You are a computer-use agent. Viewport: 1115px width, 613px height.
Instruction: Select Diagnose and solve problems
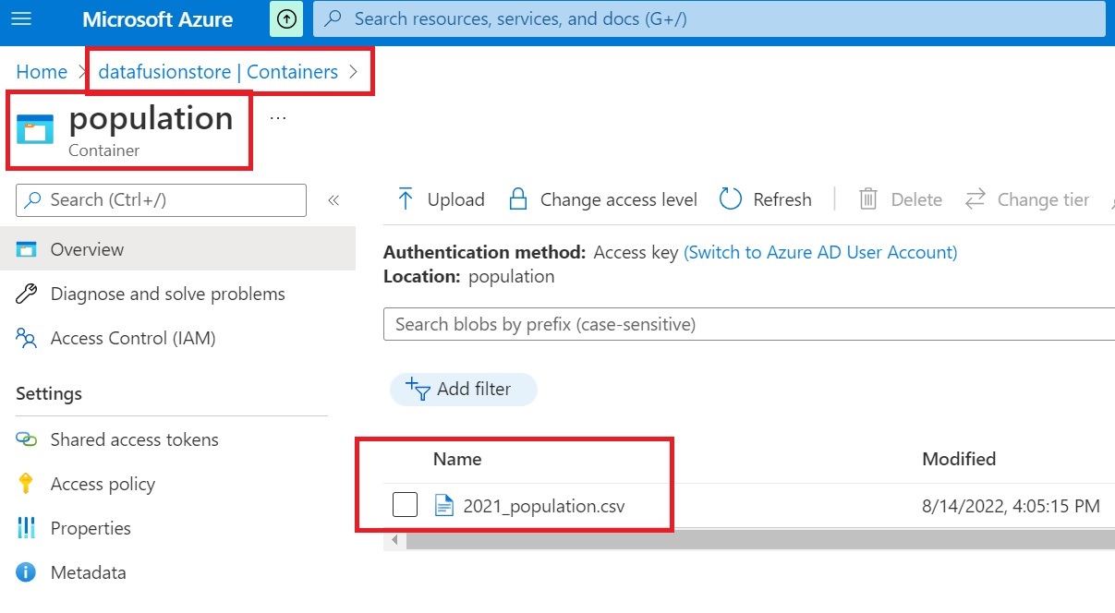pos(166,294)
